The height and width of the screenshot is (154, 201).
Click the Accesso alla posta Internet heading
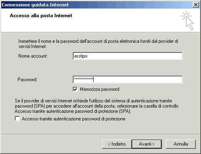tap(41, 16)
